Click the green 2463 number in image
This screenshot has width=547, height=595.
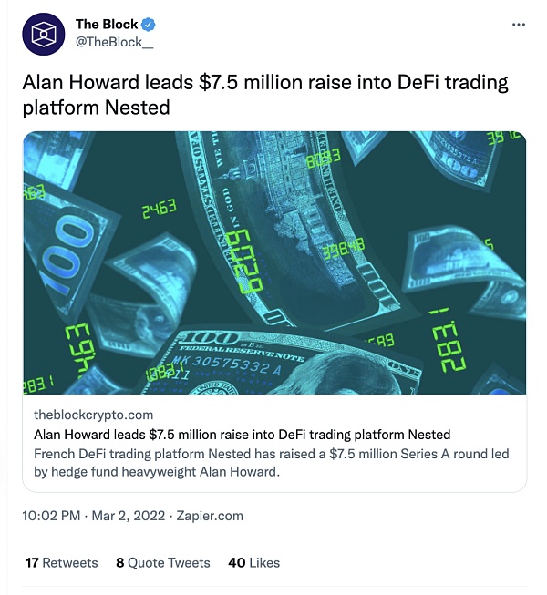159,210
